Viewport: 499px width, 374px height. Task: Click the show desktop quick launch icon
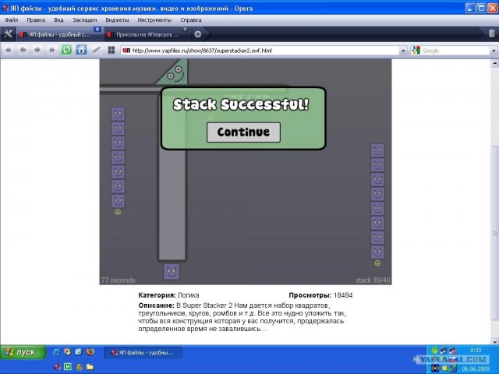(x=79, y=351)
